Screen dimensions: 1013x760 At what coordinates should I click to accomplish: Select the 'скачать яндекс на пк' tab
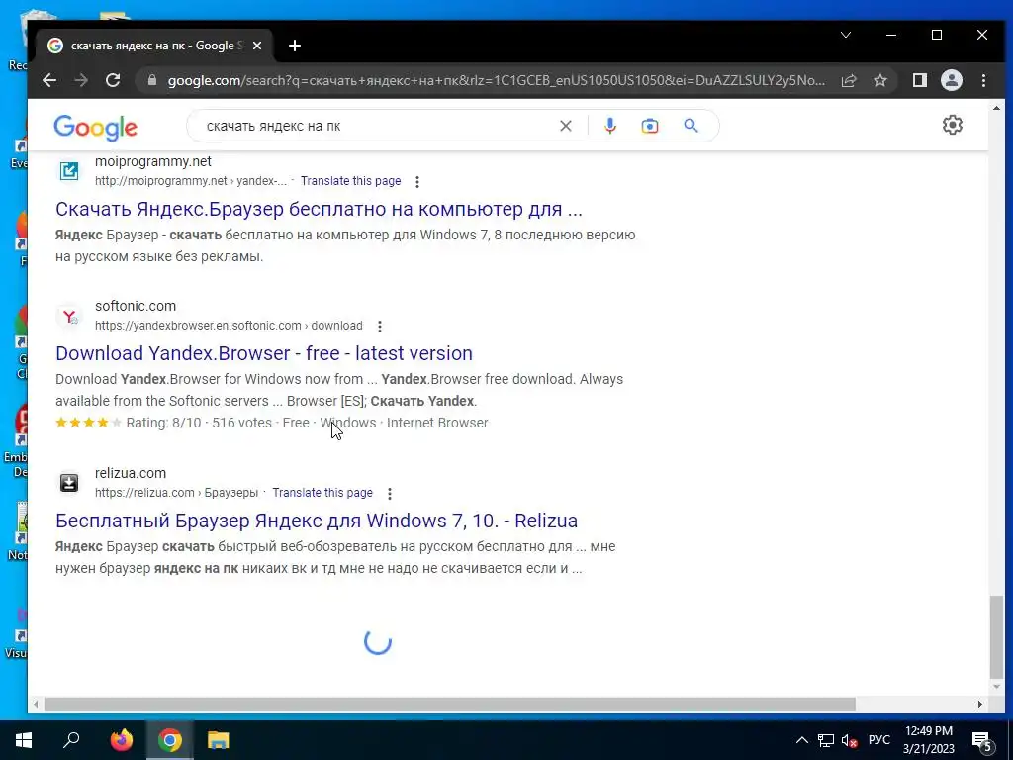click(155, 46)
